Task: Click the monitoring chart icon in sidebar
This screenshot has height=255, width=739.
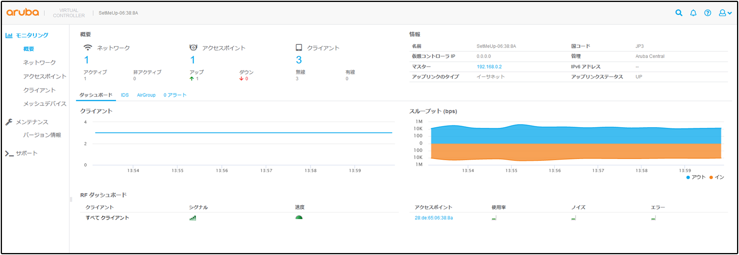Action: 9,35
